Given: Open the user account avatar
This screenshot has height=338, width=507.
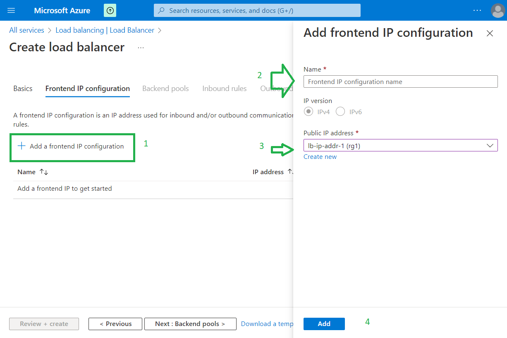Looking at the screenshot, I should point(497,10).
